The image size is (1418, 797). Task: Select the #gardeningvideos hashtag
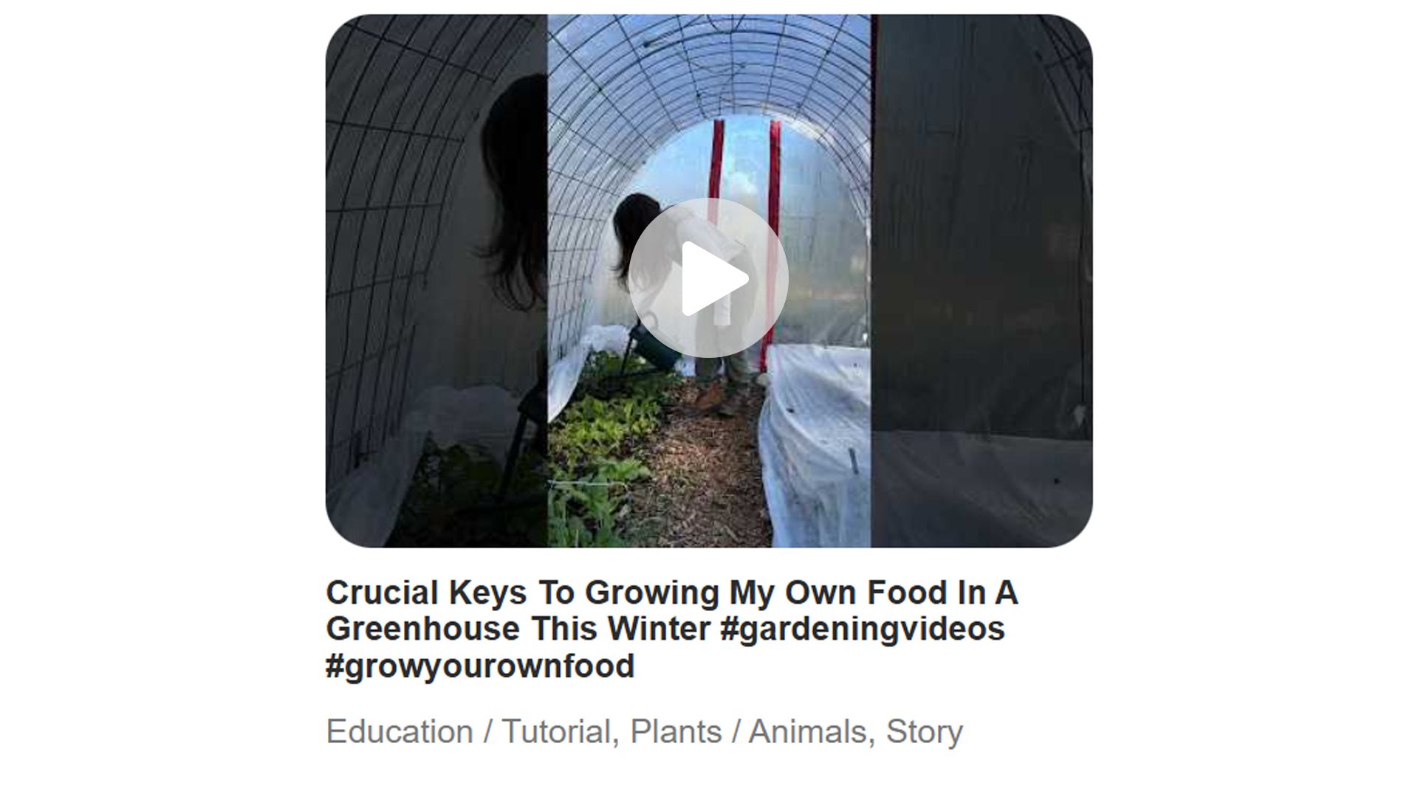(862, 629)
